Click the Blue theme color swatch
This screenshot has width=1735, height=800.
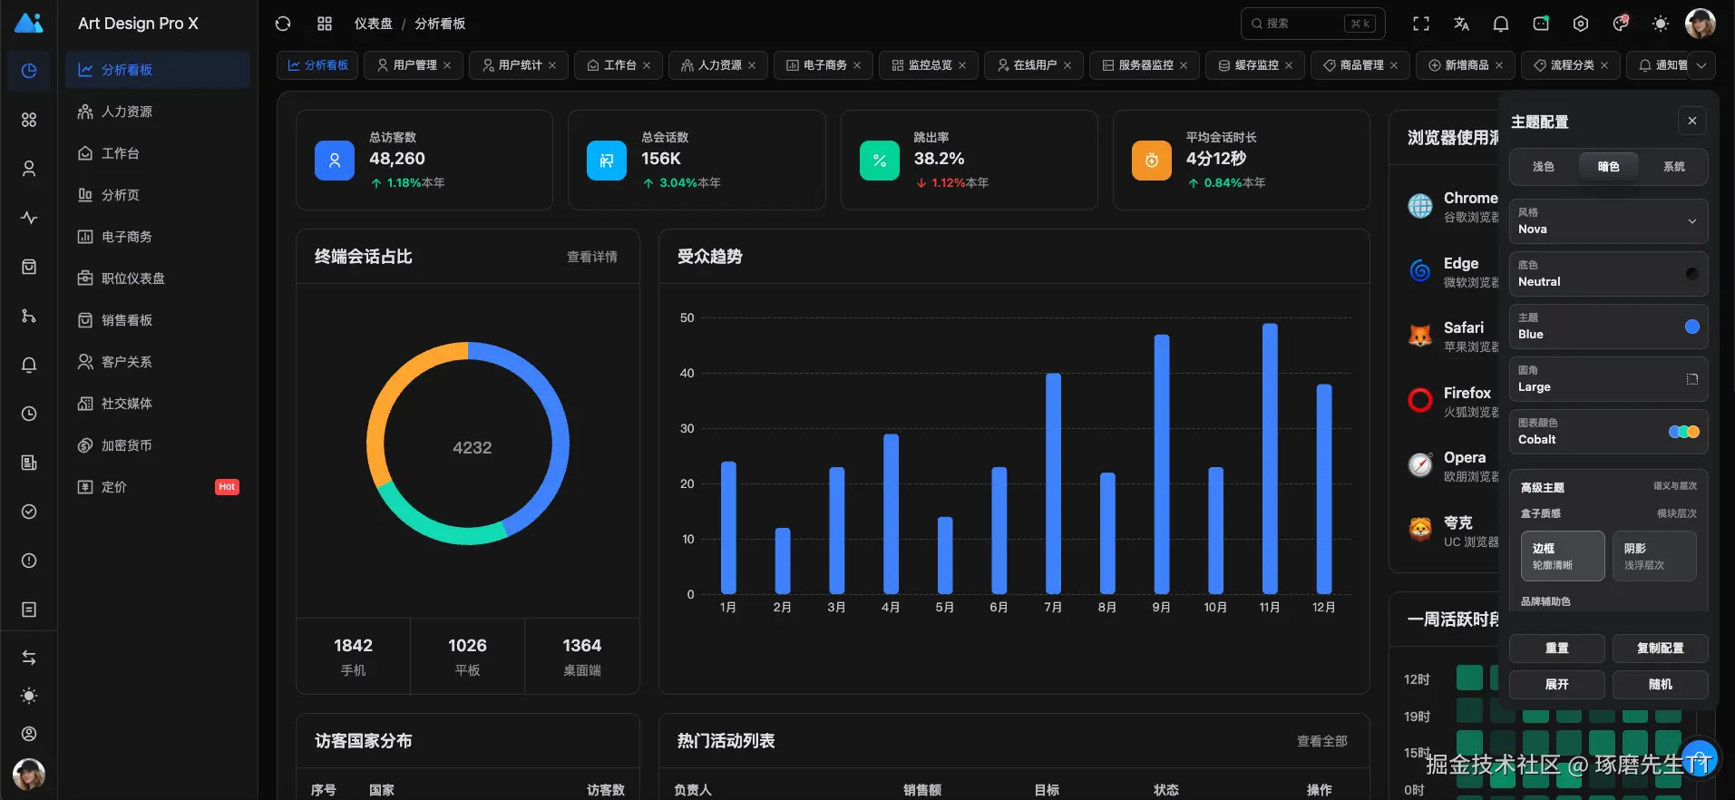[x=1692, y=327]
